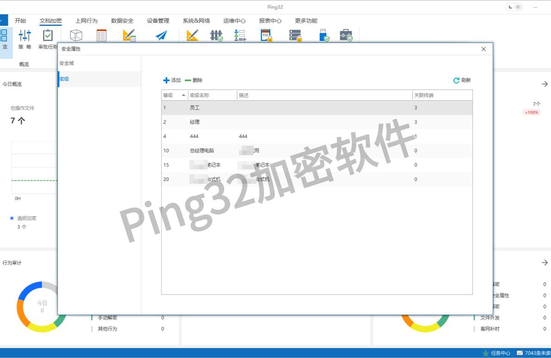Select the USB drive shield icon
This screenshot has width=551, height=358.
point(324,35)
